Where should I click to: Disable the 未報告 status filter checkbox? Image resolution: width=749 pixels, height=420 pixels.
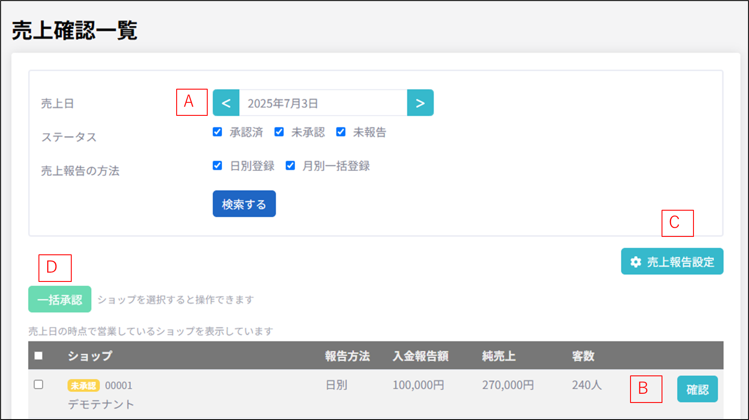pyautogui.click(x=341, y=132)
